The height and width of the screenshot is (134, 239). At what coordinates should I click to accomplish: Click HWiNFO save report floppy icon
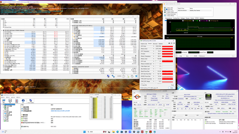click(10, 101)
